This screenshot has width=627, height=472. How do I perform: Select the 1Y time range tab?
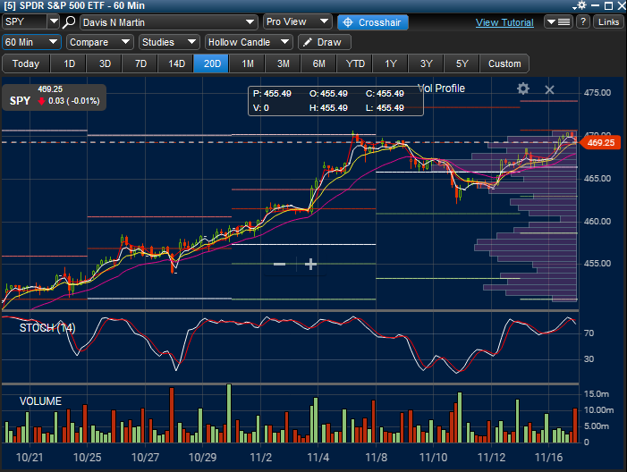coord(391,63)
